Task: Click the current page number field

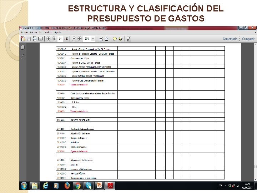Action: click(x=60, y=39)
